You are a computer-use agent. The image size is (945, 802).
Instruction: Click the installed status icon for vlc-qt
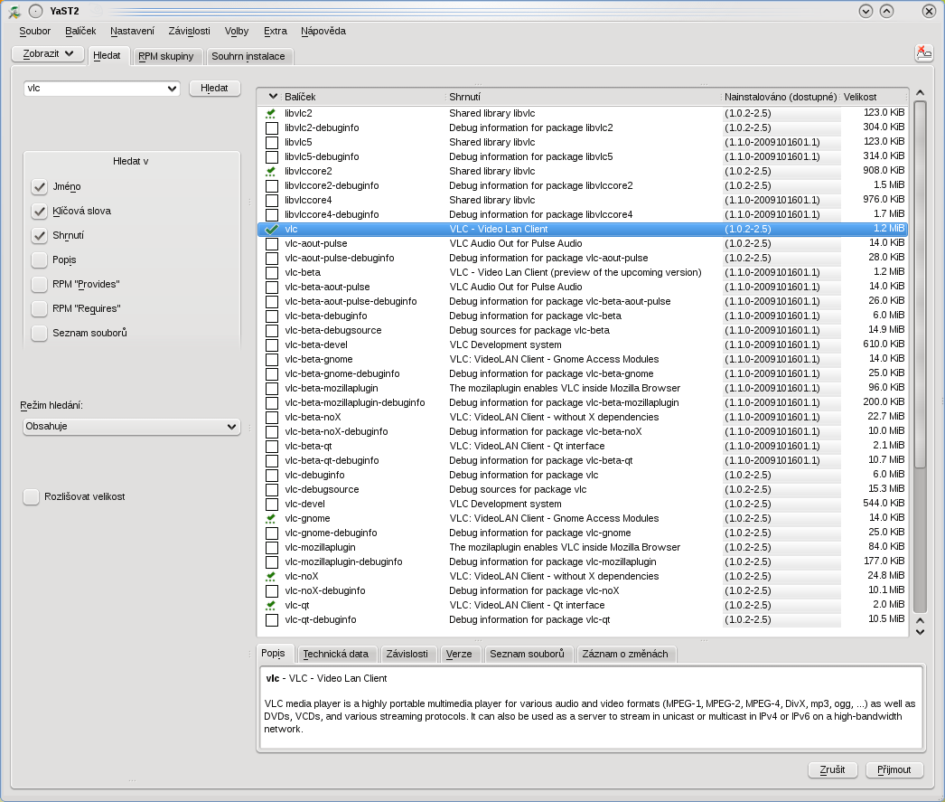click(271, 606)
